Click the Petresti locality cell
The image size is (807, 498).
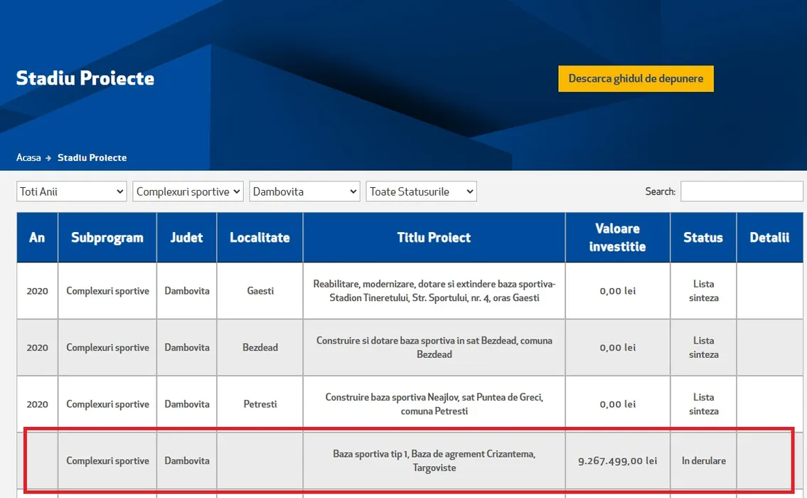tap(260, 404)
